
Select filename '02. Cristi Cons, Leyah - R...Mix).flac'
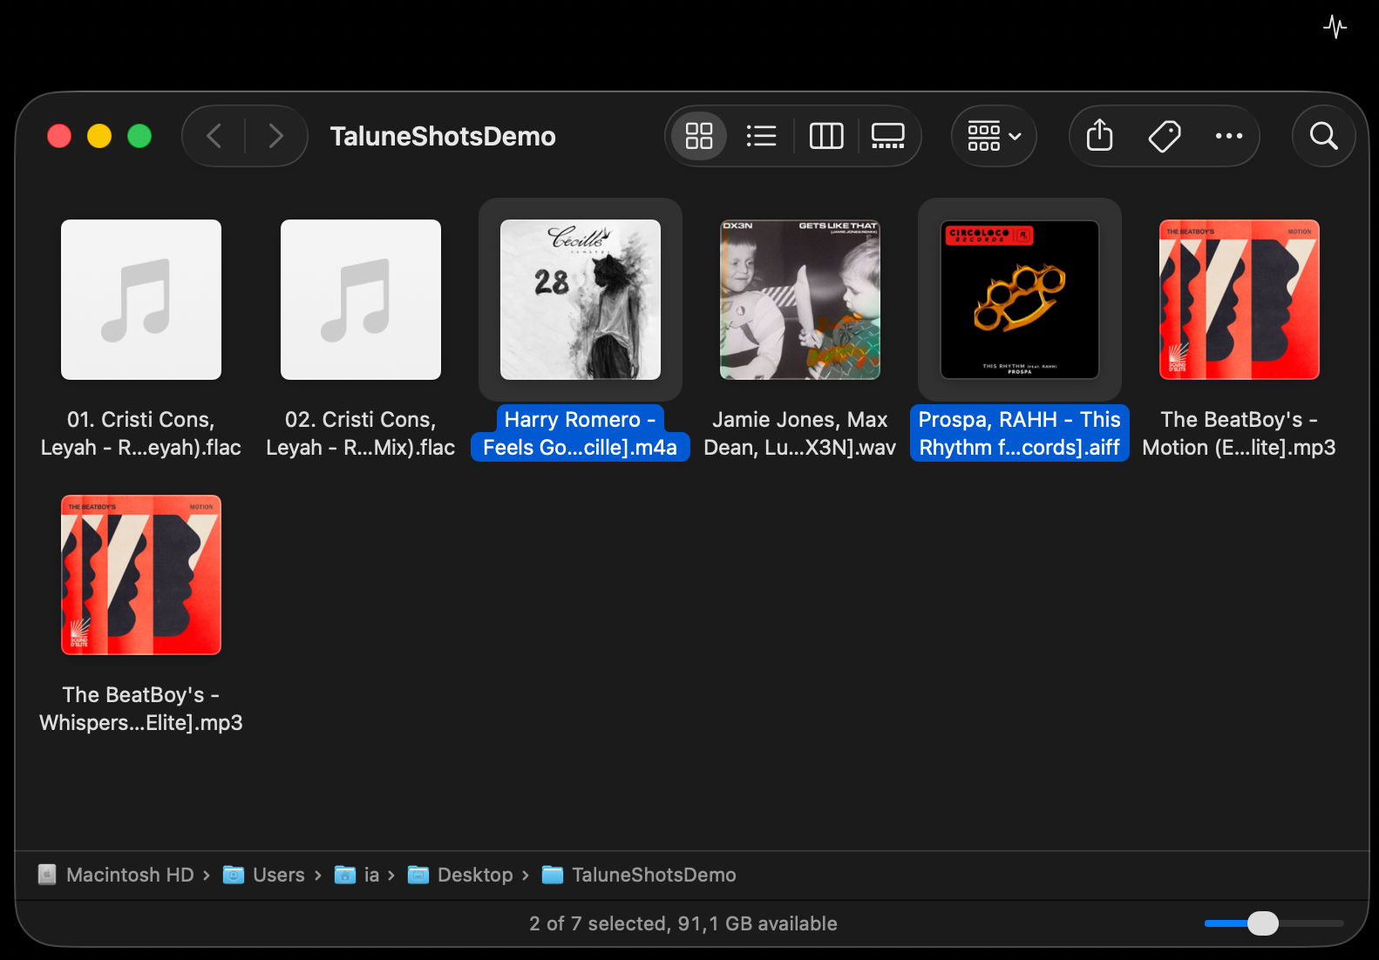point(361,433)
